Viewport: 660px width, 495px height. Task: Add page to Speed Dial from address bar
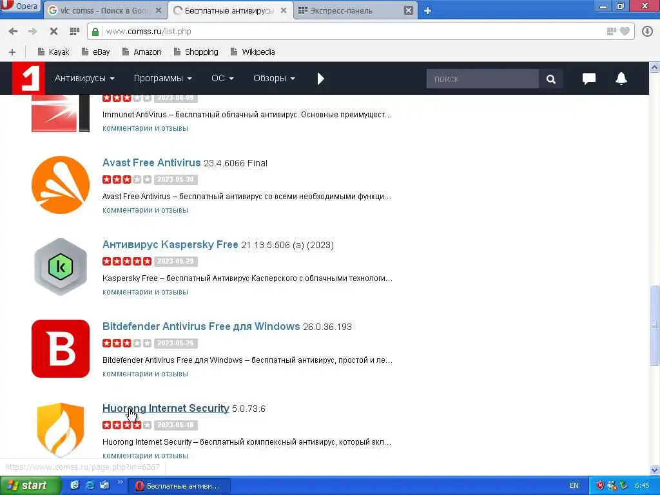click(x=611, y=31)
